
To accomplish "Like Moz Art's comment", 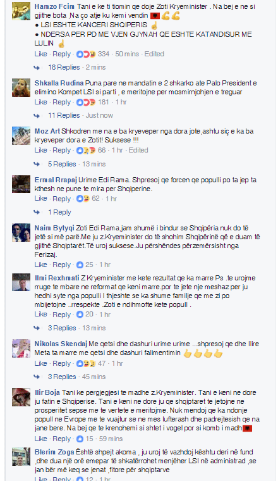I will click(40, 150).
